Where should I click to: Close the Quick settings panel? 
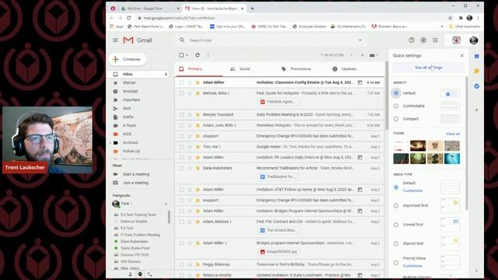(461, 55)
